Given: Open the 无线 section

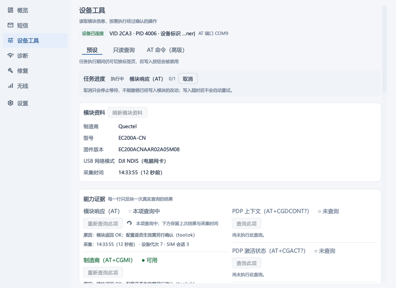Looking at the screenshot, I should coord(35,86).
